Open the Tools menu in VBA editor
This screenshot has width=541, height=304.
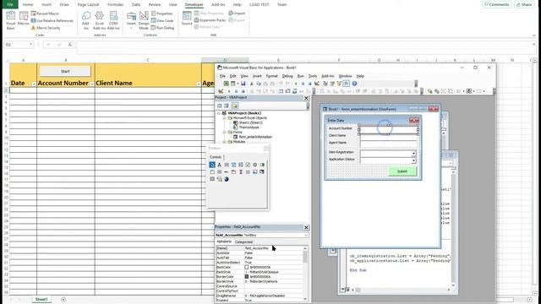(x=313, y=76)
